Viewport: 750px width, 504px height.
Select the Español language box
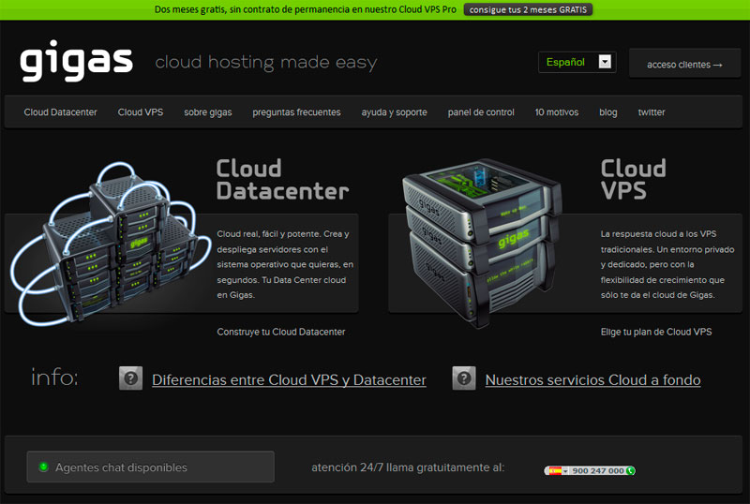pyautogui.click(x=577, y=62)
